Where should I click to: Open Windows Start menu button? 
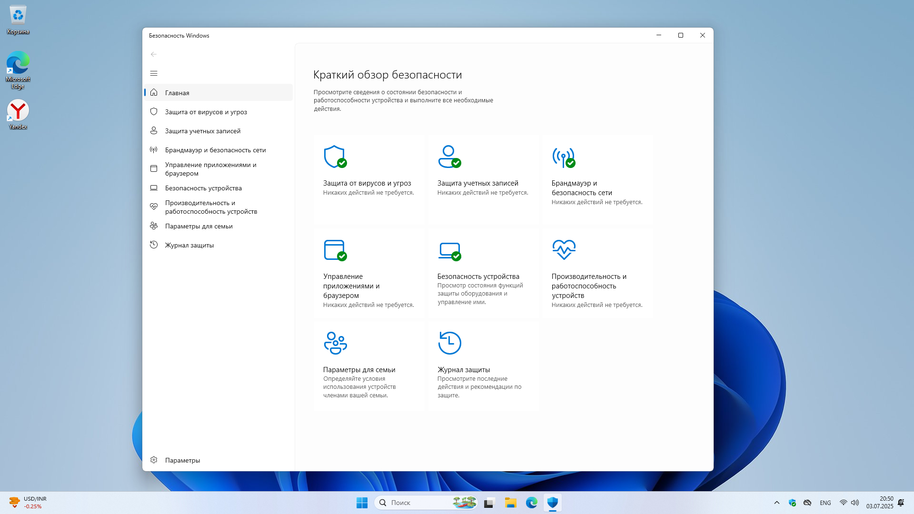point(362,503)
